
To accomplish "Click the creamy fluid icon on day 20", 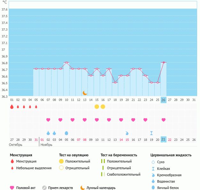I will 127,133.
